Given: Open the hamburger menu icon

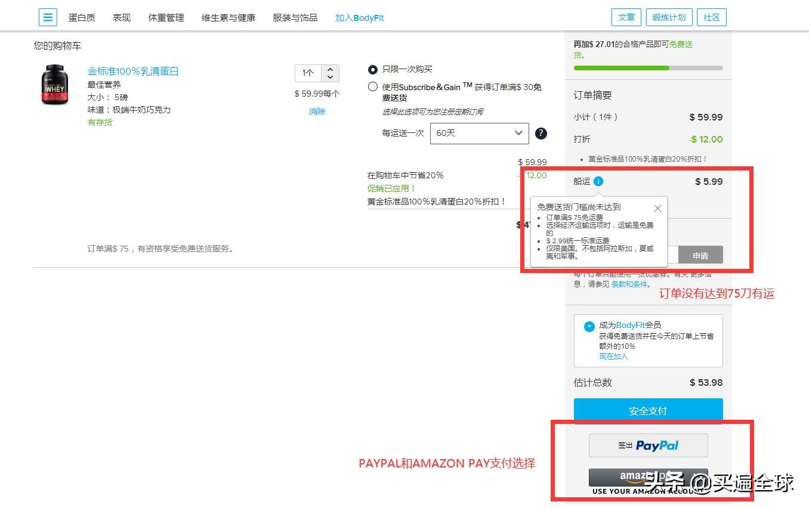Looking at the screenshot, I should tap(48, 17).
